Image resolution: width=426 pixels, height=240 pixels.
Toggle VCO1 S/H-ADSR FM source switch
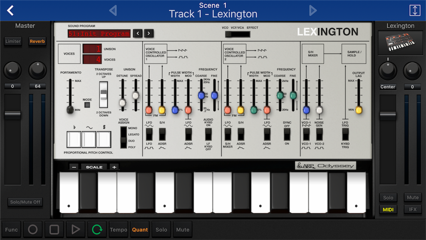point(162,134)
